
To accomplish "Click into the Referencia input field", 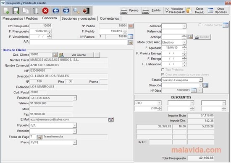I will [174, 31].
